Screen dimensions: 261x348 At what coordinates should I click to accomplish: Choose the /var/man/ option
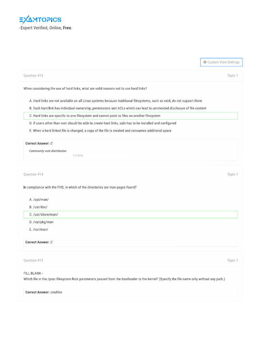(39, 230)
